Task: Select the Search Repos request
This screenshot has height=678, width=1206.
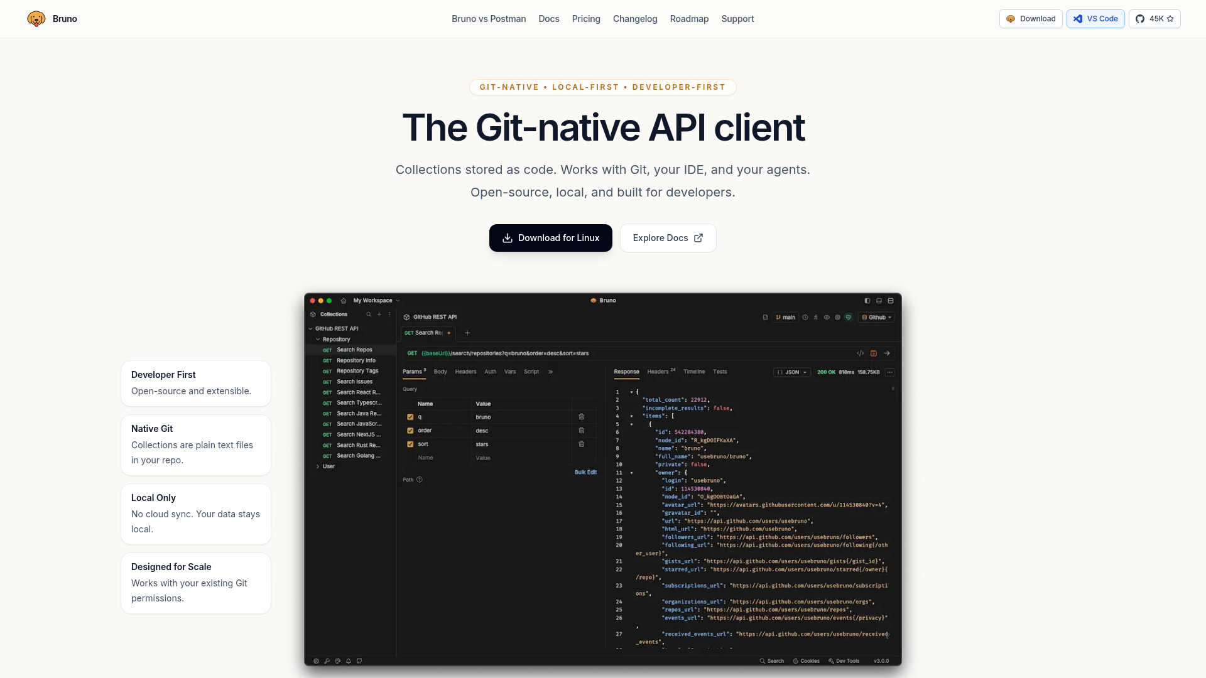Action: (350, 350)
